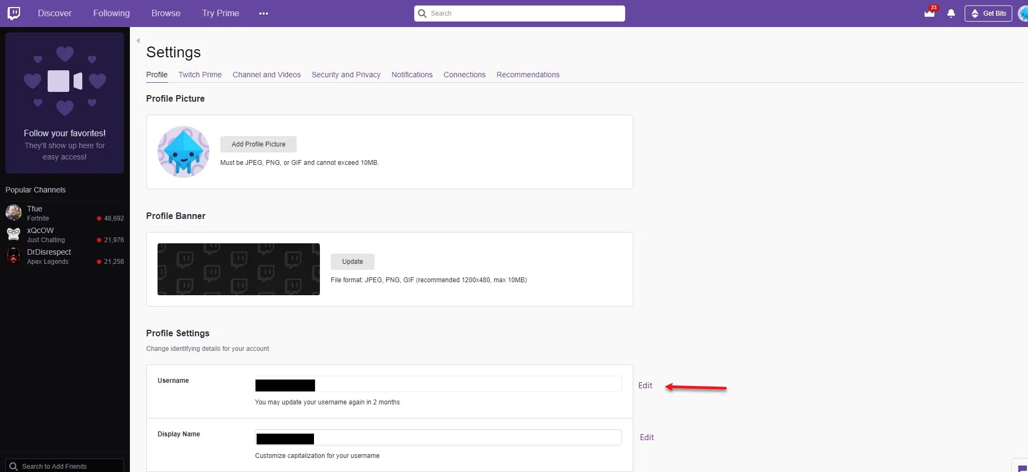Click the top Search field

click(520, 14)
